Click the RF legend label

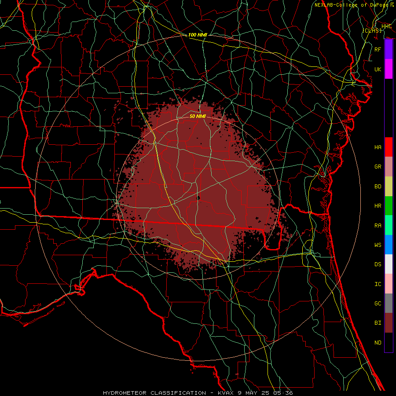coord(378,49)
